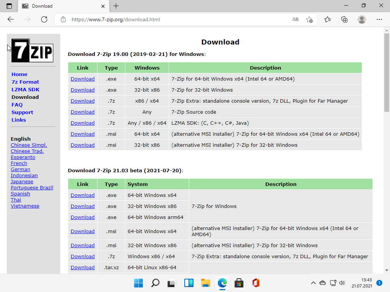This screenshot has height=292, width=390.
Task: View site information via the lock icon
Action: pos(63,19)
